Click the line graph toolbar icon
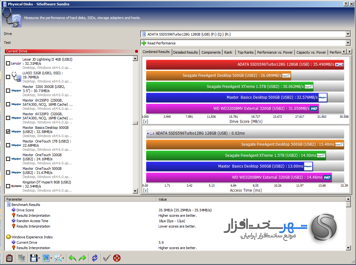This screenshot has width=356, height=265. (x=58, y=258)
